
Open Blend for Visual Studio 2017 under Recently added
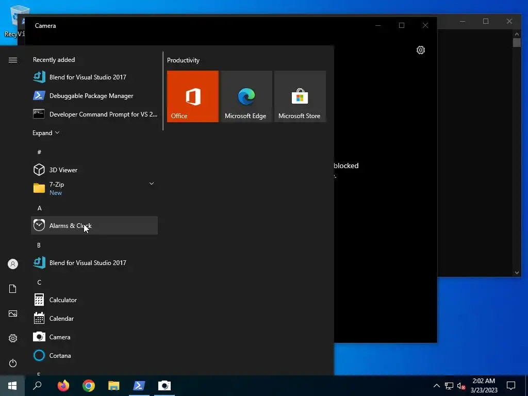(94, 77)
